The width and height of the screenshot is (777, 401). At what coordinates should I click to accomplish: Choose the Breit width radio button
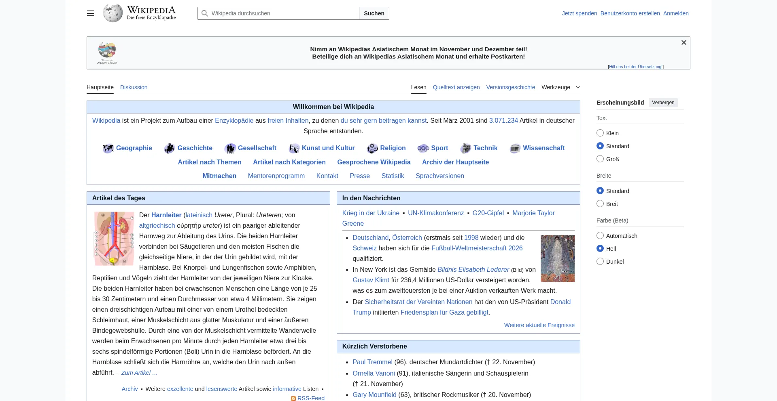(x=600, y=204)
